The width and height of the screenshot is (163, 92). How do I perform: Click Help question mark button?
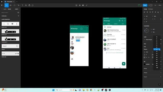(x=159, y=85)
